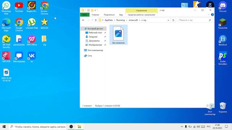Image resolution: width=232 pixels, height=130 pixels.
Task: Click File Explorer taskbar button
Action: 79,127
